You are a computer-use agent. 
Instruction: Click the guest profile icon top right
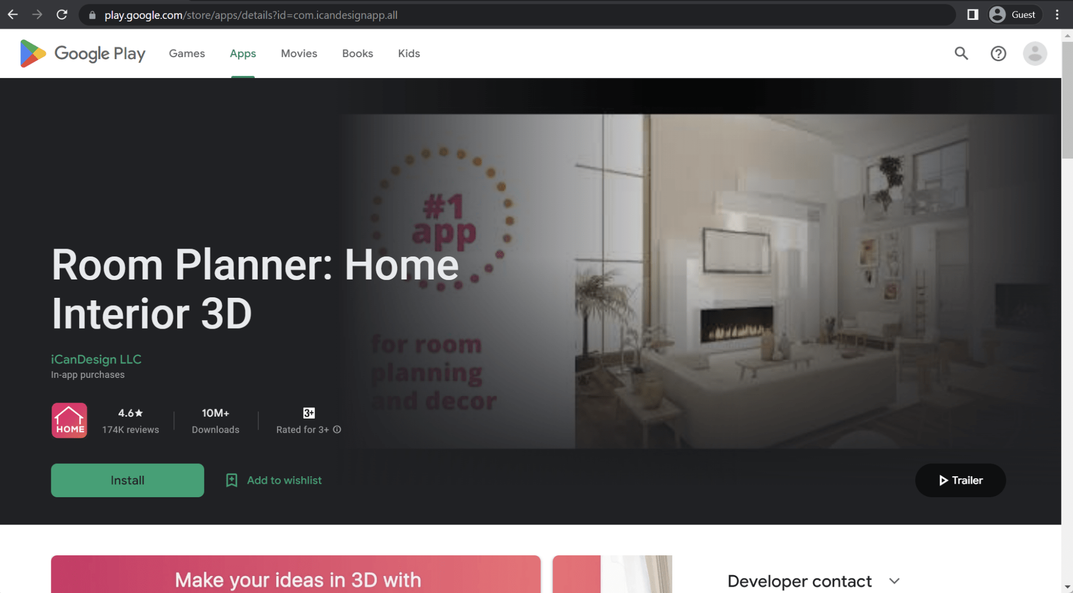coord(997,15)
